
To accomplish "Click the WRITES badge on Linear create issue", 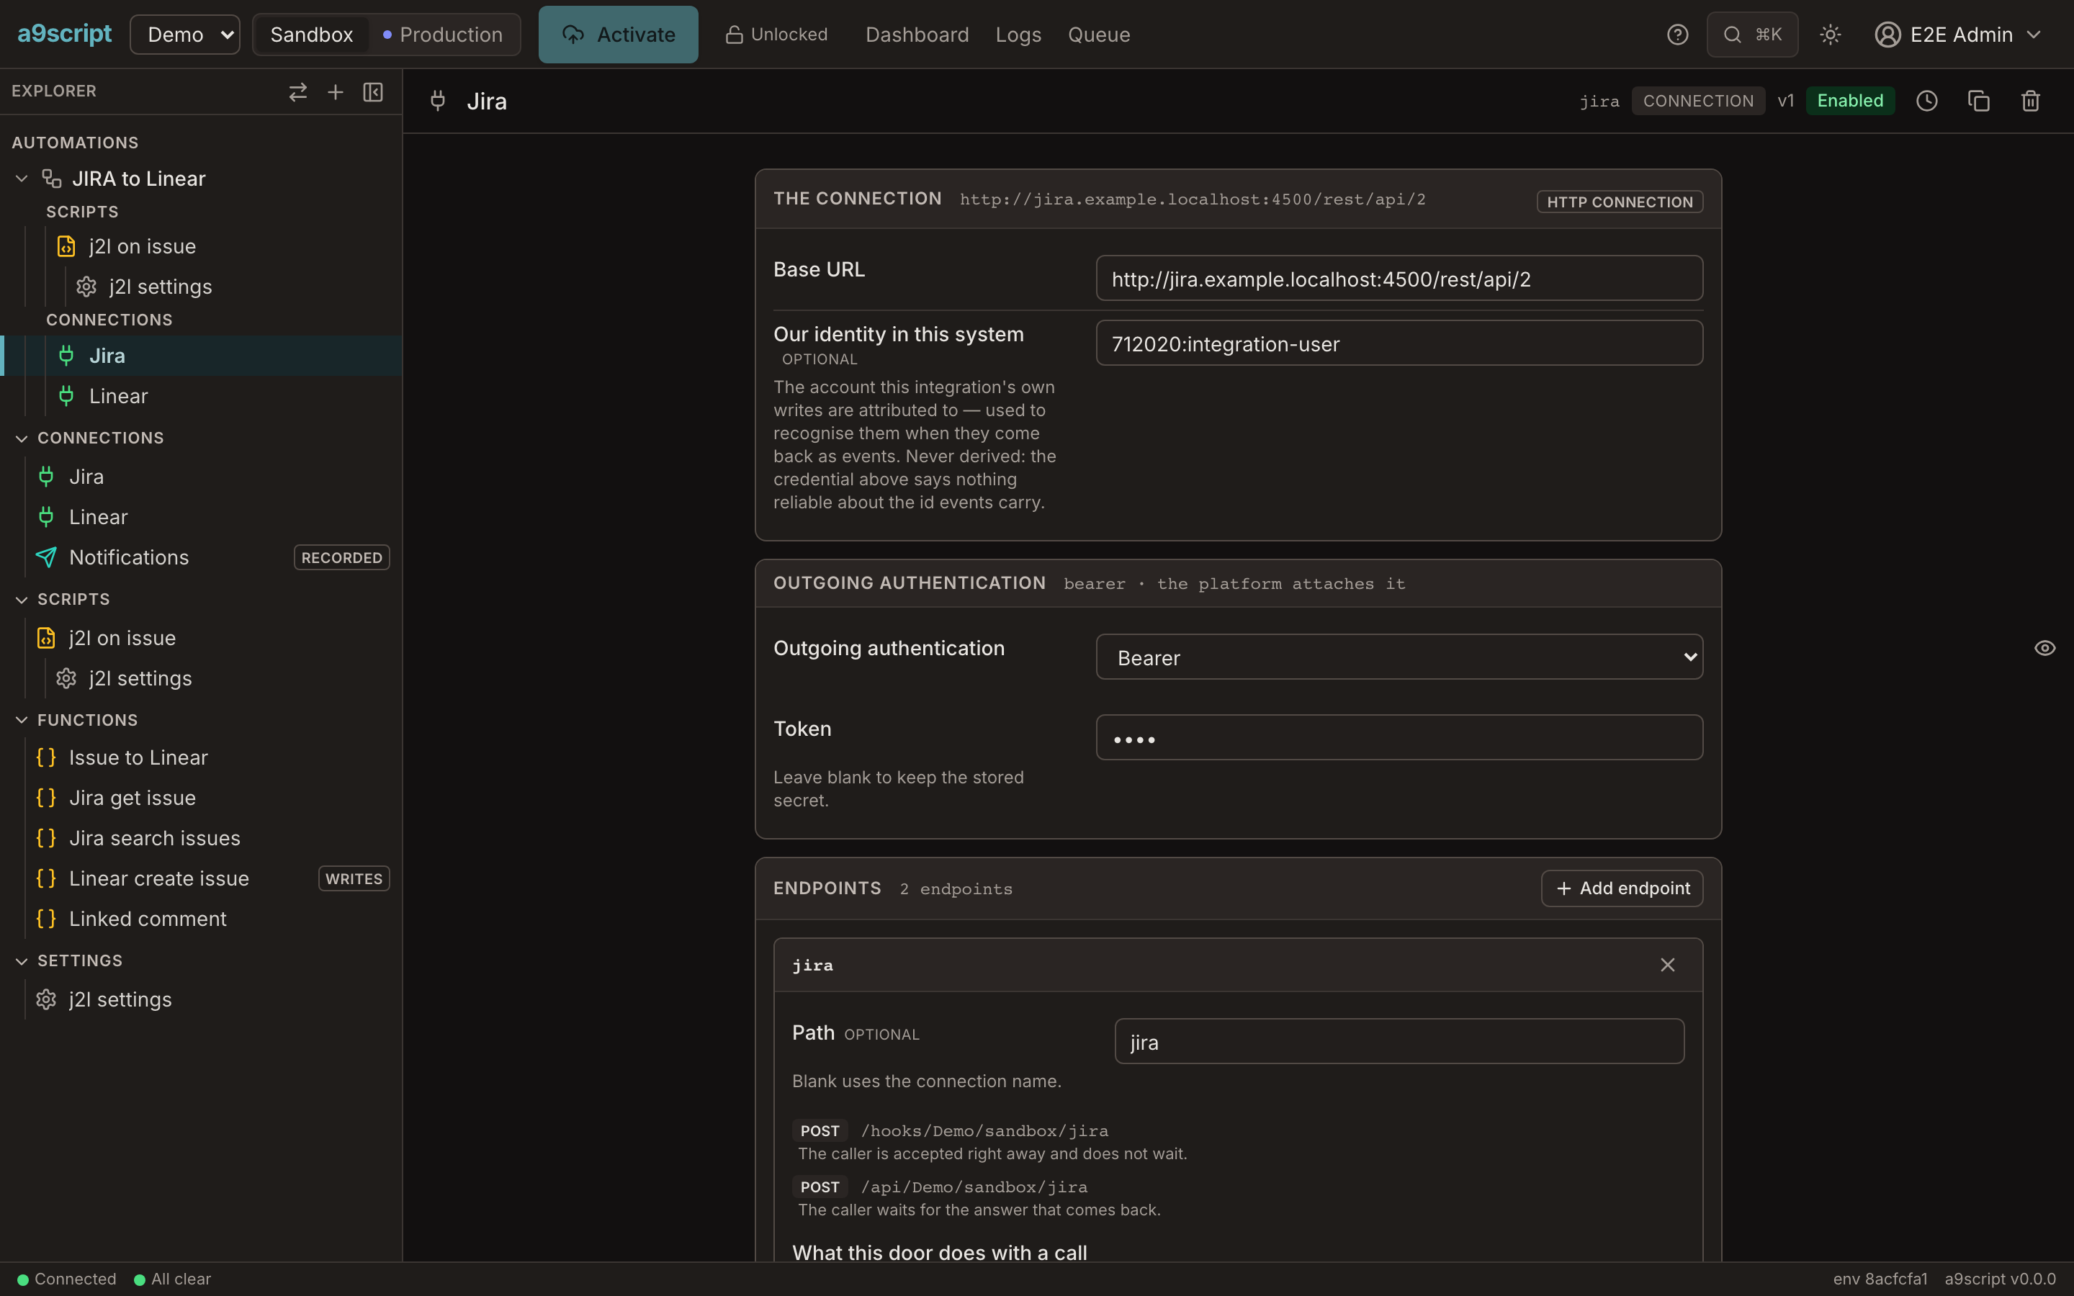I will 354,878.
